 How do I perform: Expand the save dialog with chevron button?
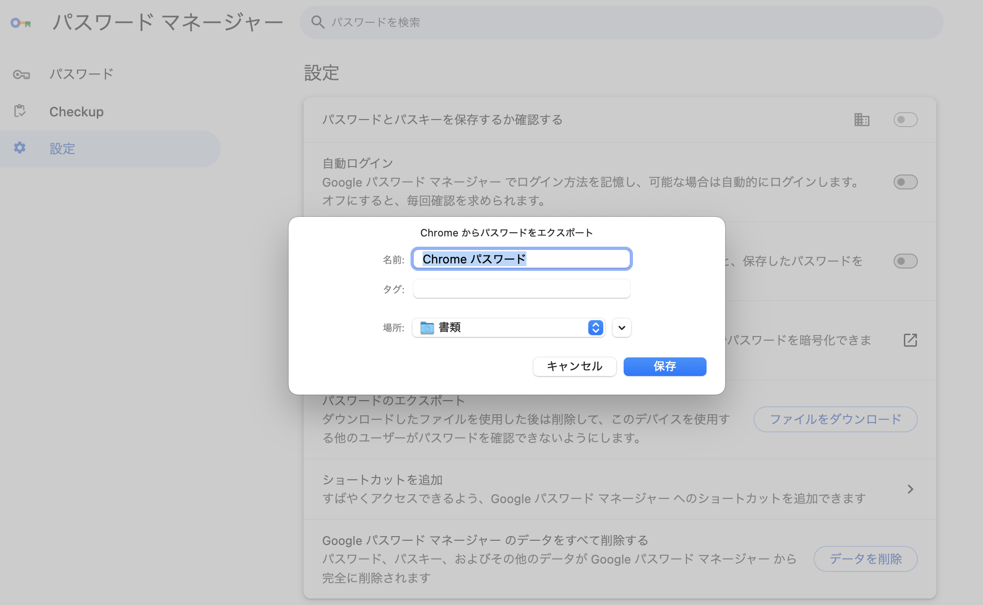pos(622,328)
